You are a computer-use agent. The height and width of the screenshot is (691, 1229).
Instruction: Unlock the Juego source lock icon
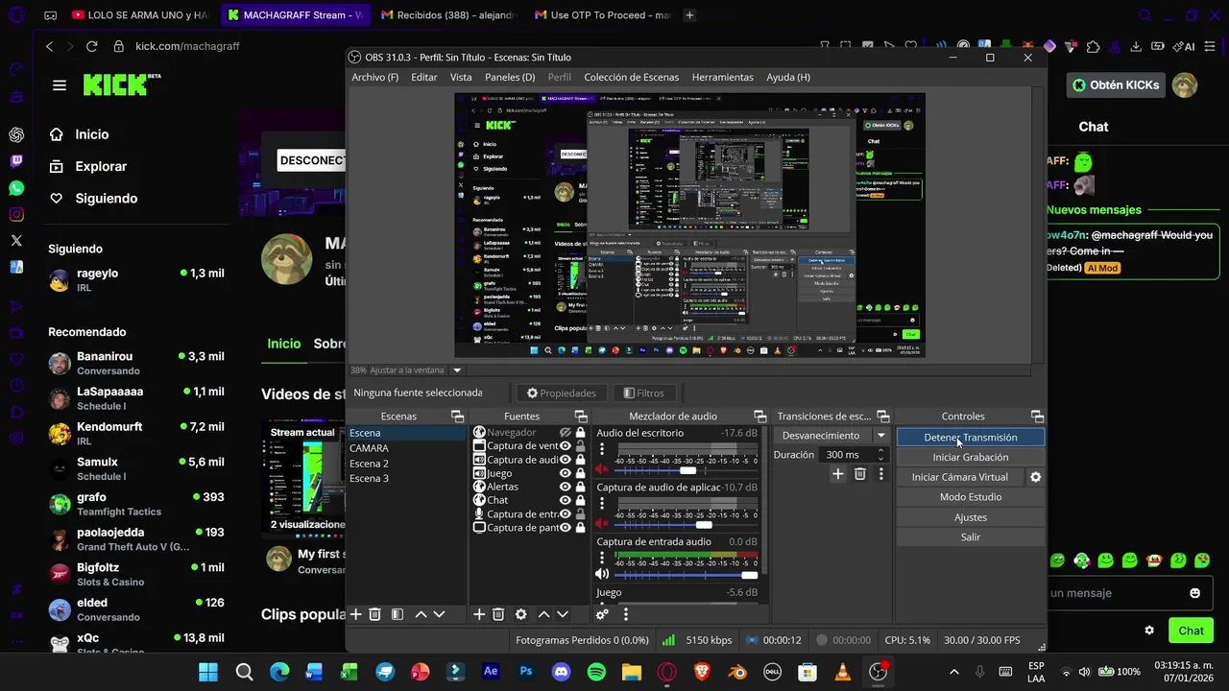pyautogui.click(x=580, y=473)
